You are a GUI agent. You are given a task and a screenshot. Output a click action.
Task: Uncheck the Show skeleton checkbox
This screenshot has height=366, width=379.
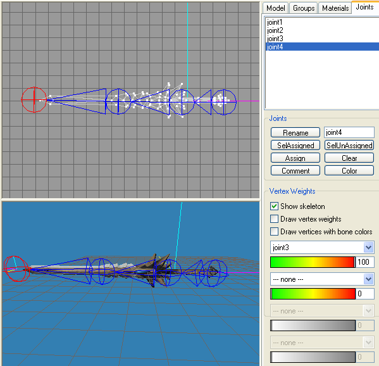tap(274, 206)
